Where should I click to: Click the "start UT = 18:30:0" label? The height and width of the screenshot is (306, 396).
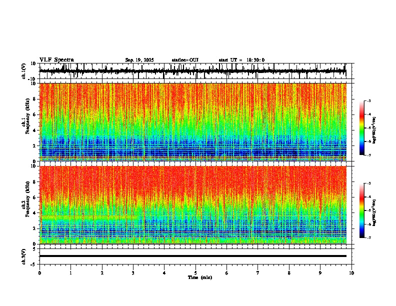pos(241,60)
